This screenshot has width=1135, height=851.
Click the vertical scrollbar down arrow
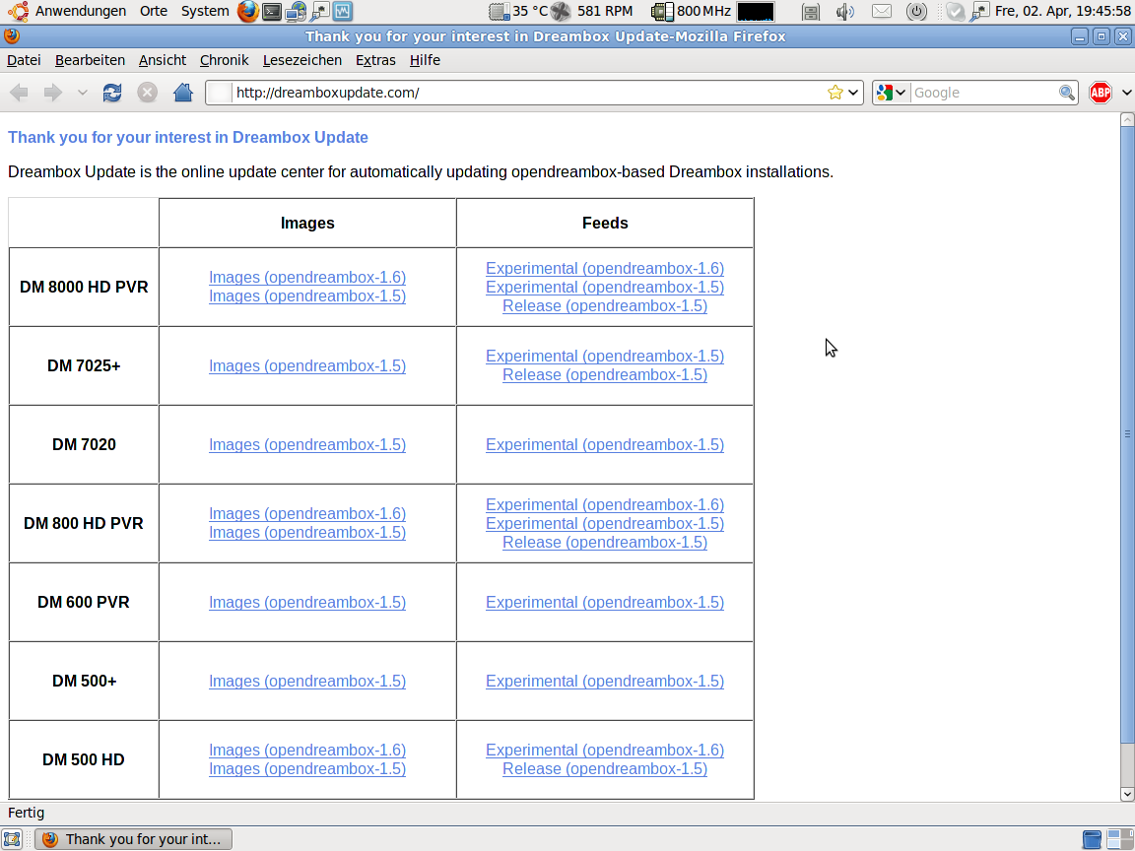coord(1127,794)
